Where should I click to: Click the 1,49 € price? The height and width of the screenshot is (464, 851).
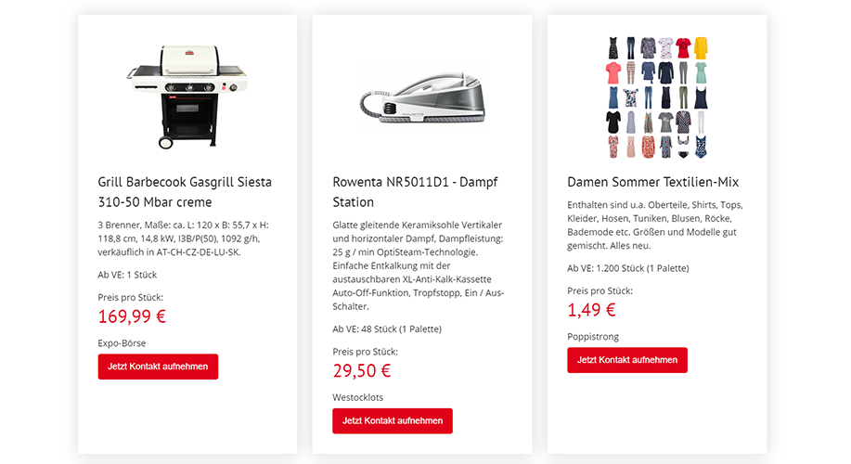click(x=591, y=310)
